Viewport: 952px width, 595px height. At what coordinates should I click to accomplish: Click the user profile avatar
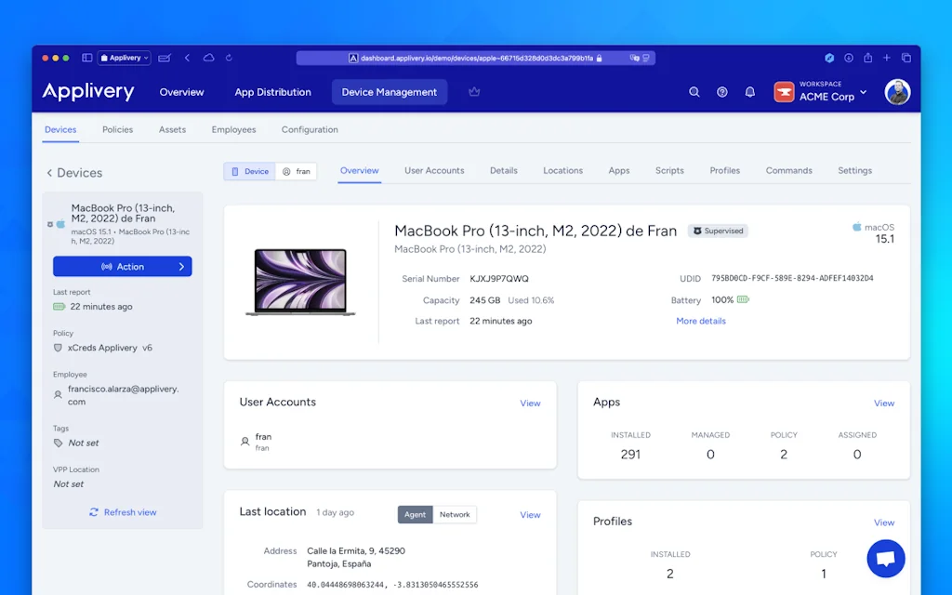point(897,92)
